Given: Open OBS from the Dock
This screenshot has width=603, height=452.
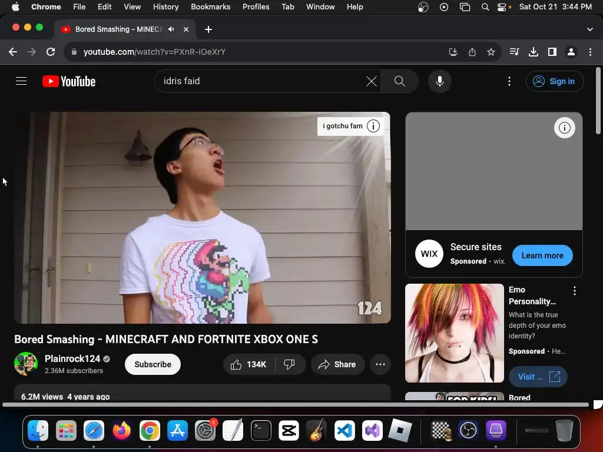Looking at the screenshot, I should pyautogui.click(x=468, y=430).
